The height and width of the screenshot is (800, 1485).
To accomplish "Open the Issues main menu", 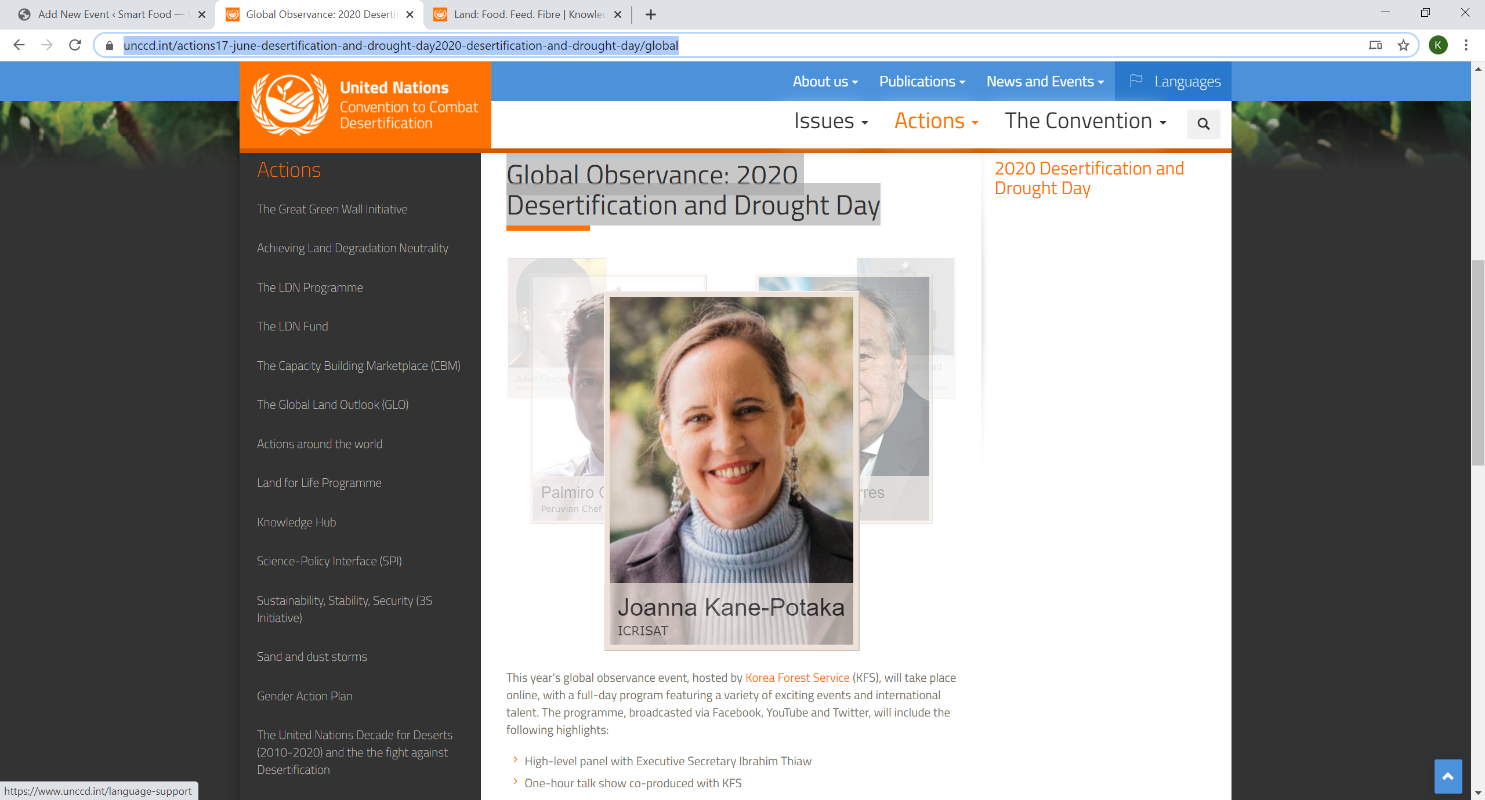I will 830,121.
